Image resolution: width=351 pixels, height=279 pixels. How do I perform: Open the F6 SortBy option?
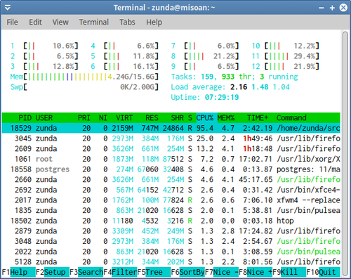(x=187, y=272)
